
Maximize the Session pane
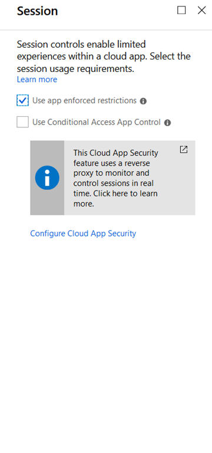click(181, 11)
